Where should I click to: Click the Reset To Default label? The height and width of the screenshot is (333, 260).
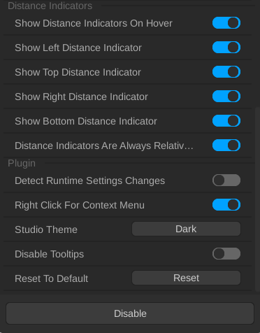point(51,278)
